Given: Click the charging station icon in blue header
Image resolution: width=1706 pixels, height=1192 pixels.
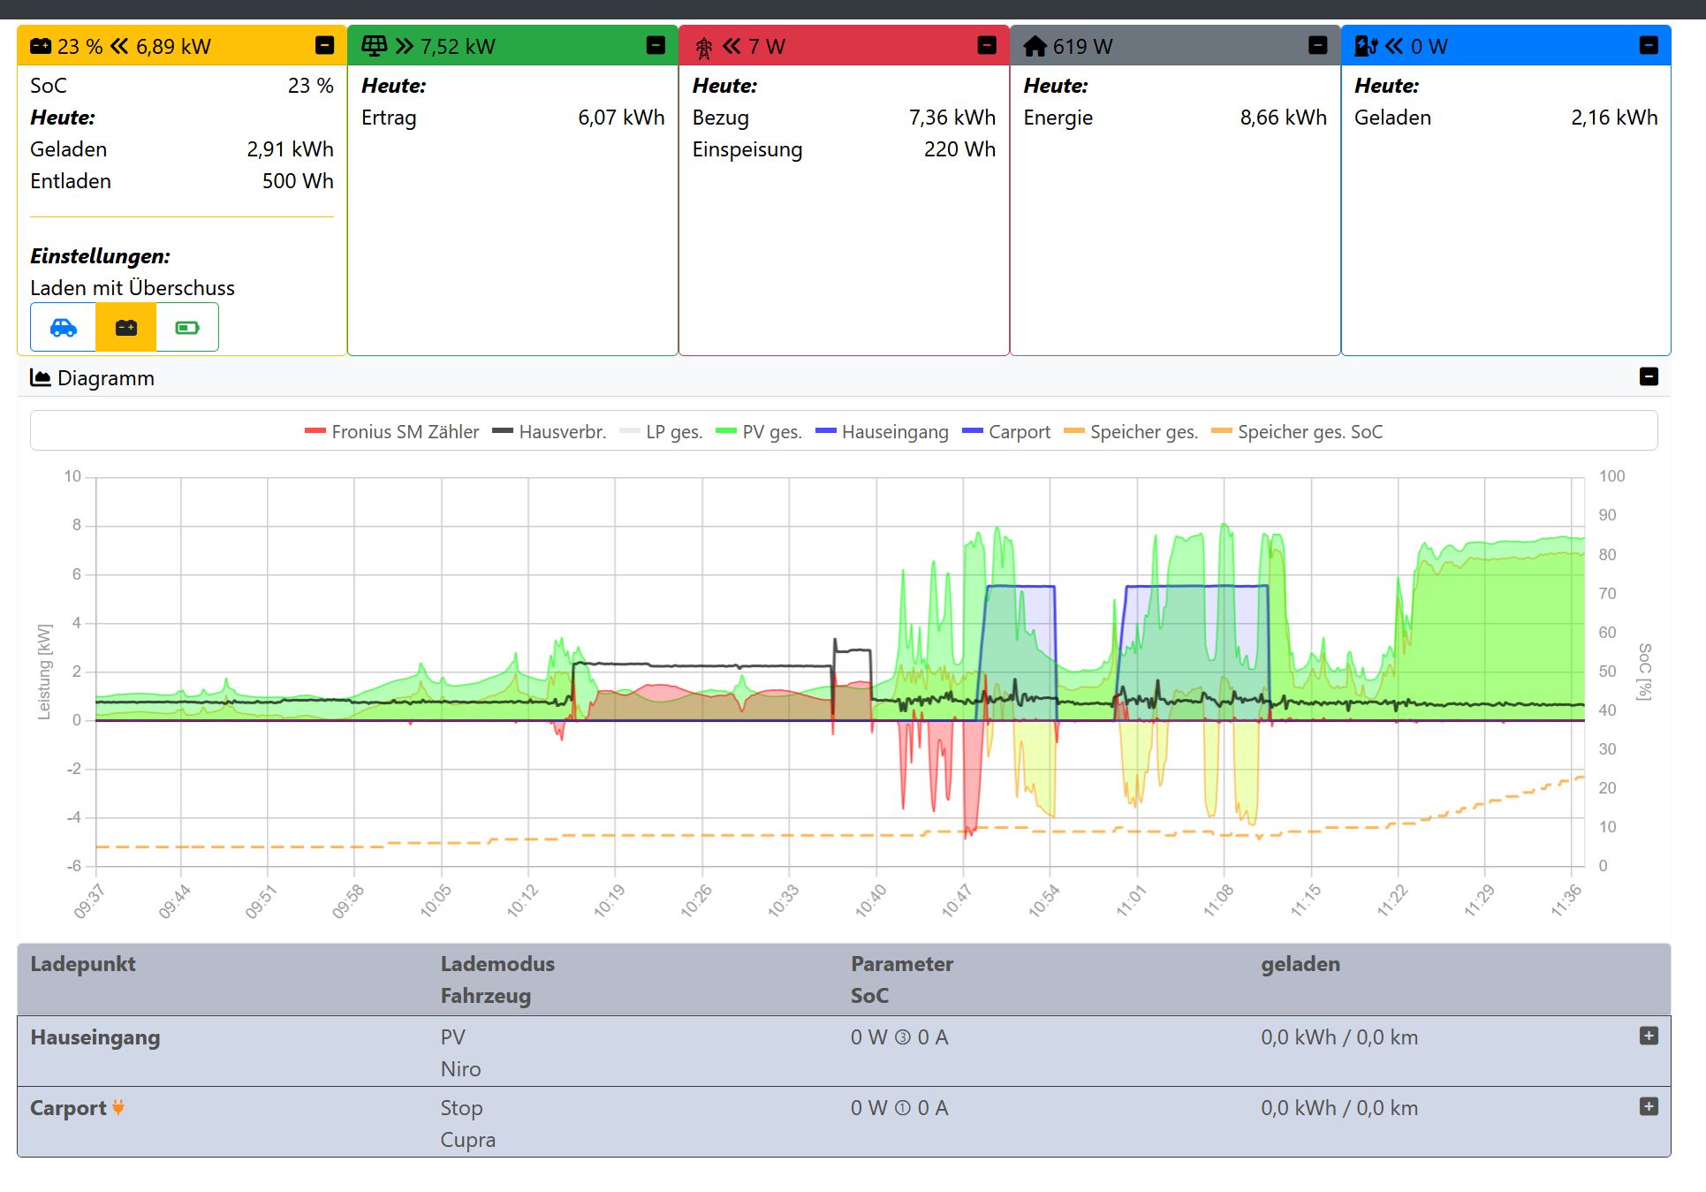Looking at the screenshot, I should pyautogui.click(x=1366, y=46).
